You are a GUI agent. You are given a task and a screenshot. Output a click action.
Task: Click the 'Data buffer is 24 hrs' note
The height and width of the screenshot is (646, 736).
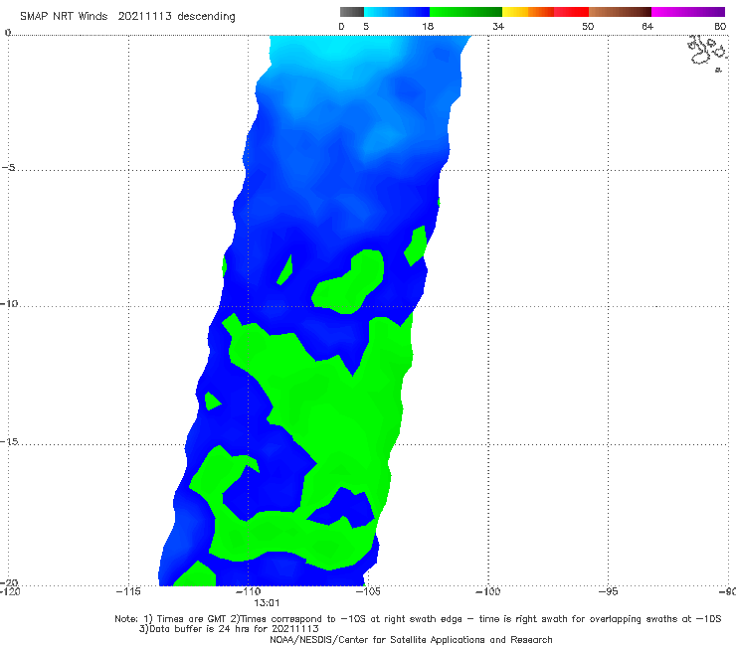229,629
